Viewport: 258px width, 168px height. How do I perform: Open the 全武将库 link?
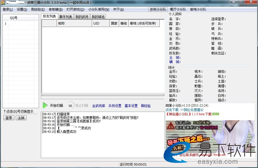click(99, 106)
